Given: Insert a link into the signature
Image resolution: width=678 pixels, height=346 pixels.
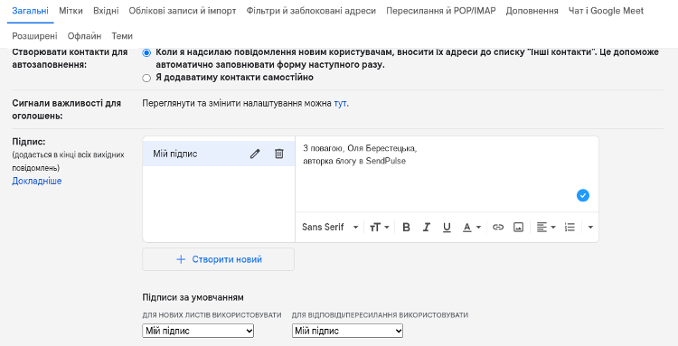Looking at the screenshot, I should coord(498,228).
